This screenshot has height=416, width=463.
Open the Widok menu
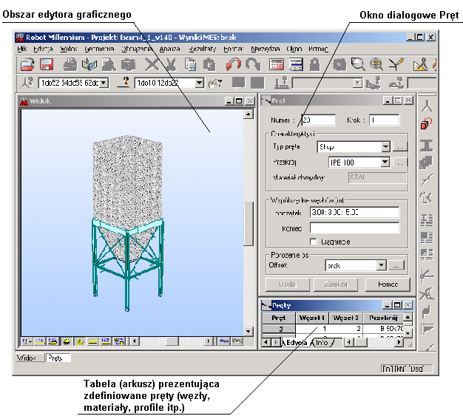(x=69, y=49)
